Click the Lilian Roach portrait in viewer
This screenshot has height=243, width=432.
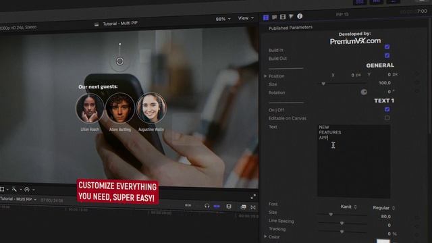(90, 108)
